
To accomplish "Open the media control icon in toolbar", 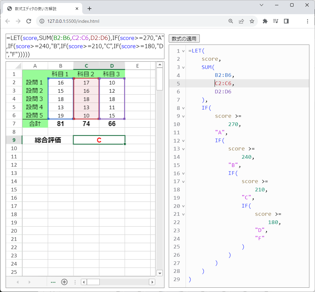I will [276, 21].
